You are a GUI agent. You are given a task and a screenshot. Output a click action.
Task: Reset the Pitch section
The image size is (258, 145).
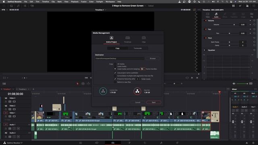point(254,38)
